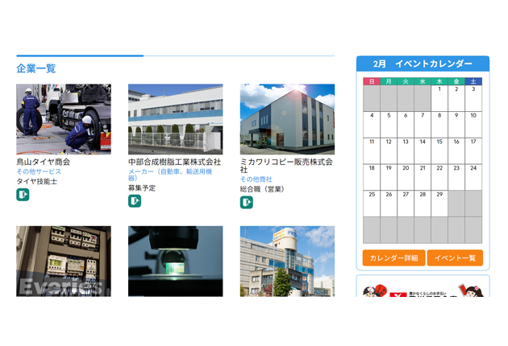Open the green entry icon under 中部合成樹脂工業株式会社
This screenshot has height=346, width=508.
click(x=135, y=201)
